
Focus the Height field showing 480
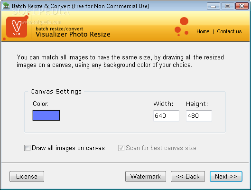coord(199,116)
